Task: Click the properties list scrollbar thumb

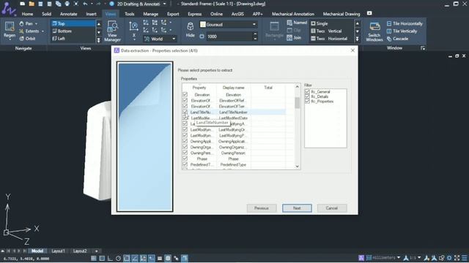Action: click(297, 103)
